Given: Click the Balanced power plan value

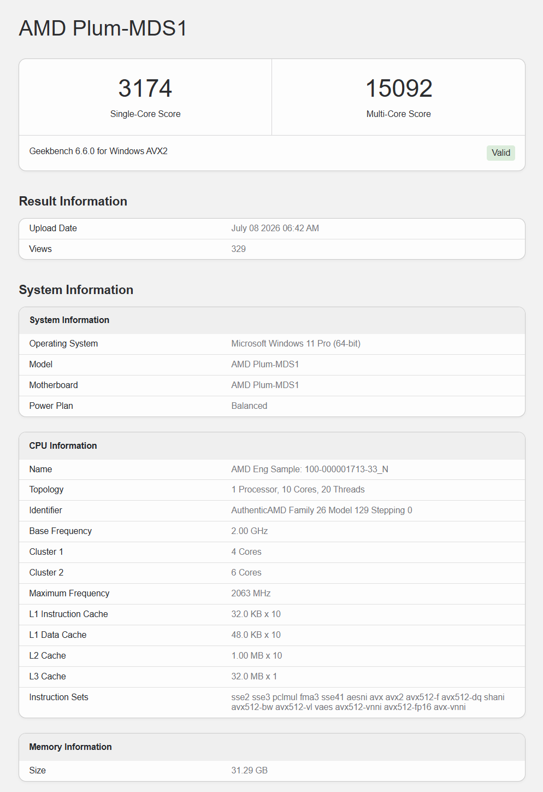Looking at the screenshot, I should click(249, 406).
